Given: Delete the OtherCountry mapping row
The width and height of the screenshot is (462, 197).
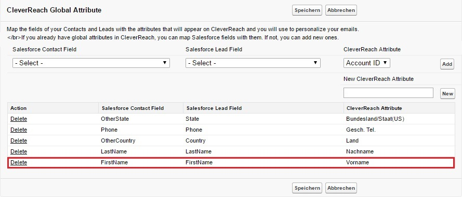Looking at the screenshot, I should tap(19, 140).
